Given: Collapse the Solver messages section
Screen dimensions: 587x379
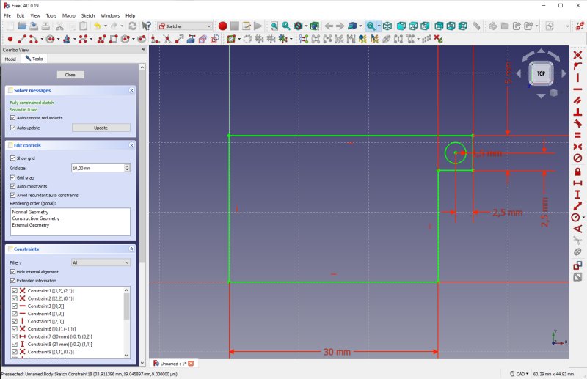Looking at the screenshot, I should click(x=131, y=90).
